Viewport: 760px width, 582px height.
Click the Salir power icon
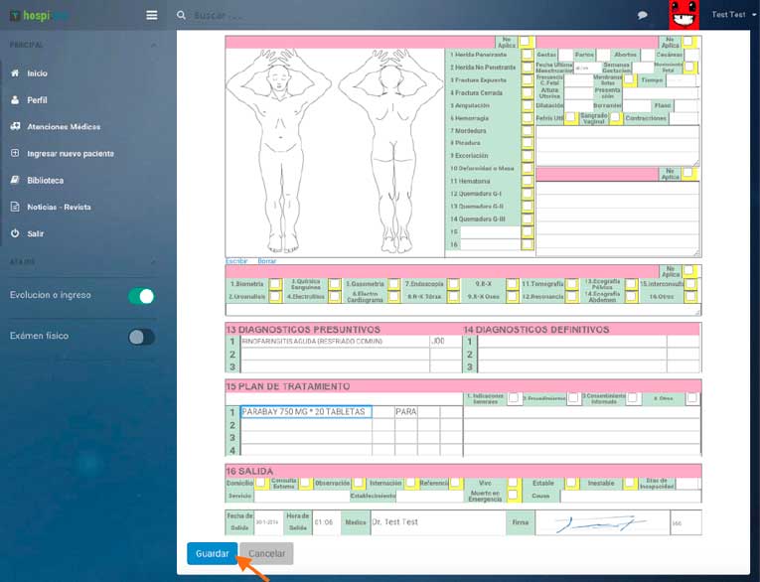click(x=15, y=233)
